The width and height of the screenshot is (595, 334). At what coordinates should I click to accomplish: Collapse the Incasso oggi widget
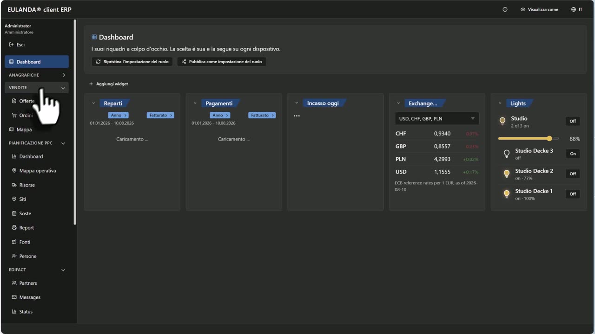pos(297,103)
